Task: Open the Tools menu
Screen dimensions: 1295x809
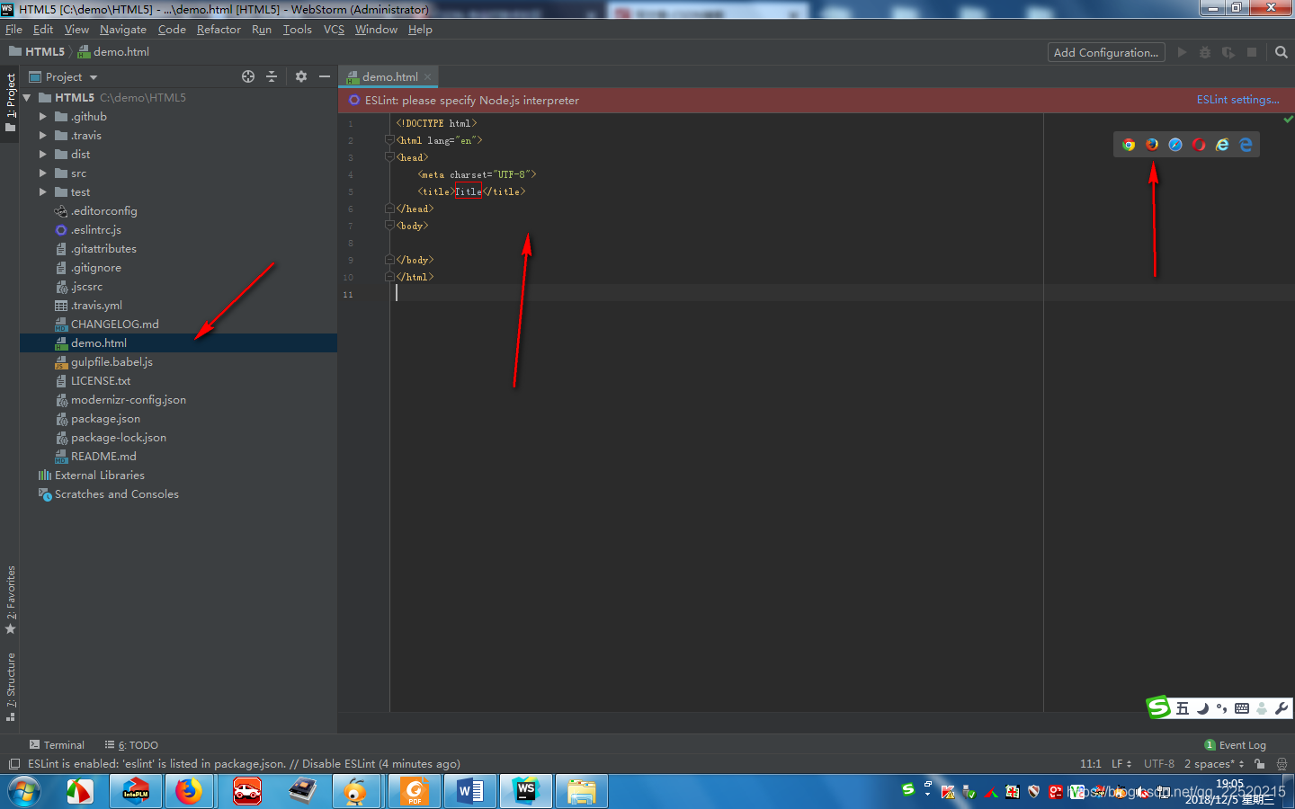Action: 297,30
